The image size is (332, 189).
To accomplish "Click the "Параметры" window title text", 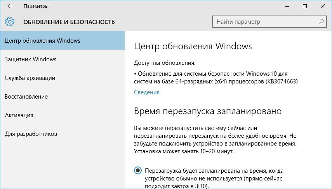I will (36, 6).
